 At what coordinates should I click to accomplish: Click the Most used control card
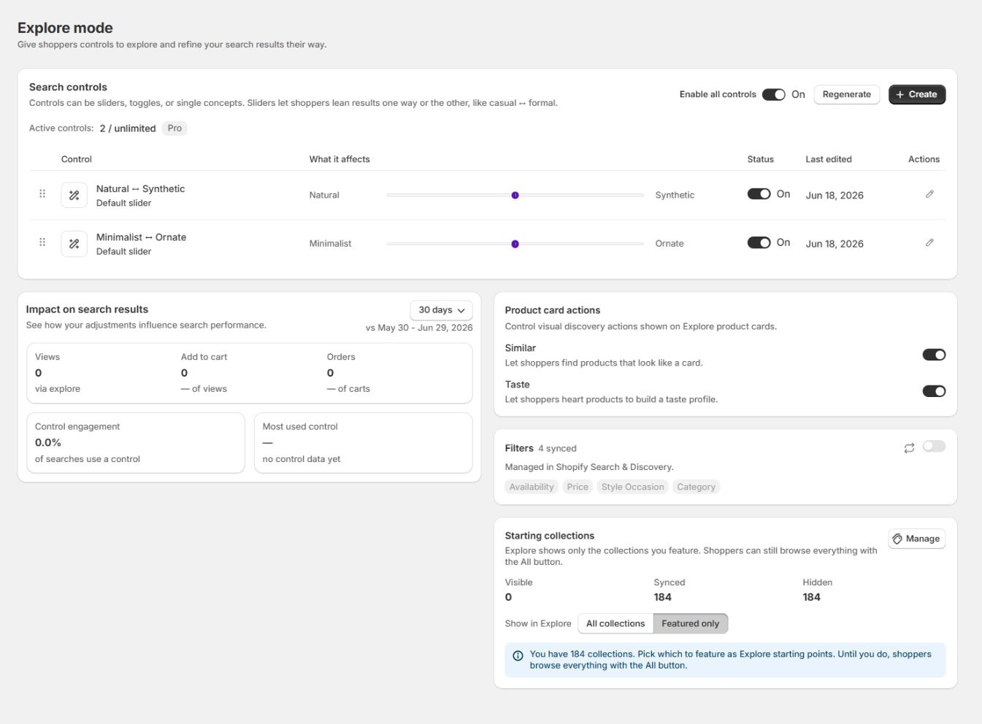click(363, 443)
